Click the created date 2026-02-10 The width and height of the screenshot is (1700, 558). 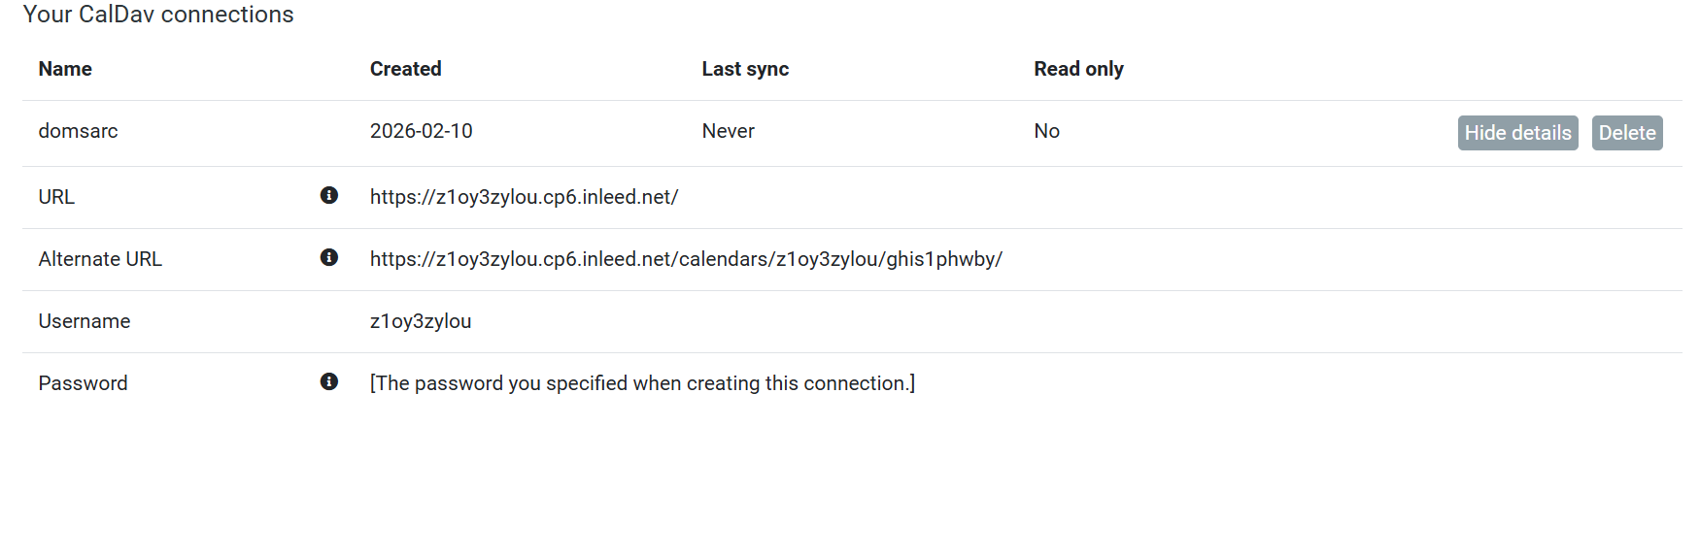click(x=421, y=131)
